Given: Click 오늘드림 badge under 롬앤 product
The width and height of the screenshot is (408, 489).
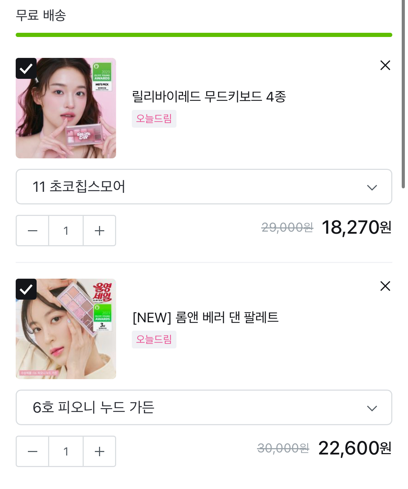Looking at the screenshot, I should [x=154, y=339].
